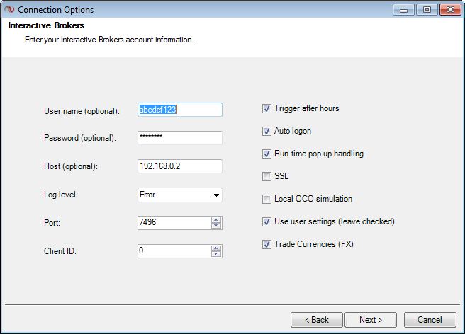Viewport: 465px width, 334px height.
Task: Toggle the Trigger after hours checkbox
Action: tap(267, 109)
